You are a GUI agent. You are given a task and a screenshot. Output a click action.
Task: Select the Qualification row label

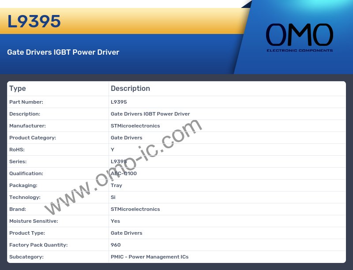pyautogui.click(x=26, y=173)
